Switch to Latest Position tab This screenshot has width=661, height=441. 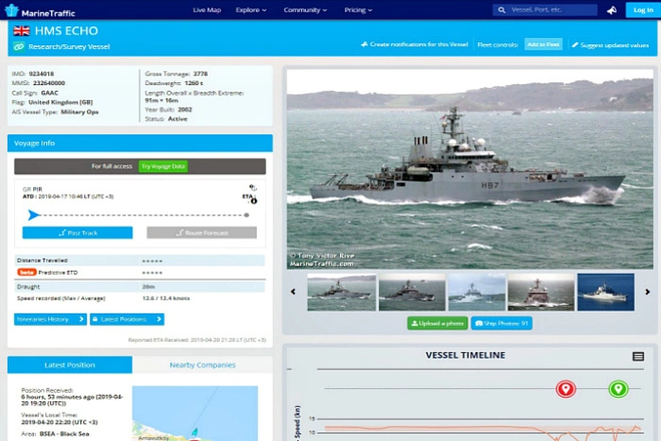click(70, 365)
